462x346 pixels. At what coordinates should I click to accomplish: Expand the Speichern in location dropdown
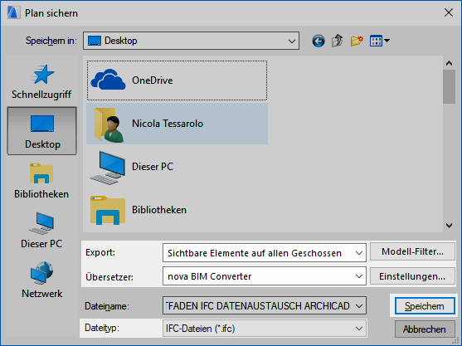(191, 41)
